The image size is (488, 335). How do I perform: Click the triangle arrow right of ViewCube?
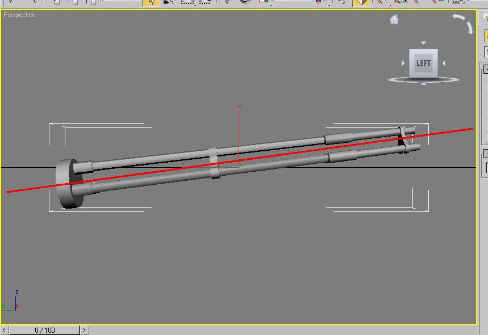tap(444, 63)
